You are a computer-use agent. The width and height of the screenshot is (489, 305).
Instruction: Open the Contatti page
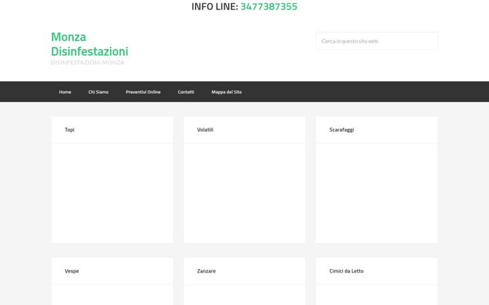click(x=186, y=91)
